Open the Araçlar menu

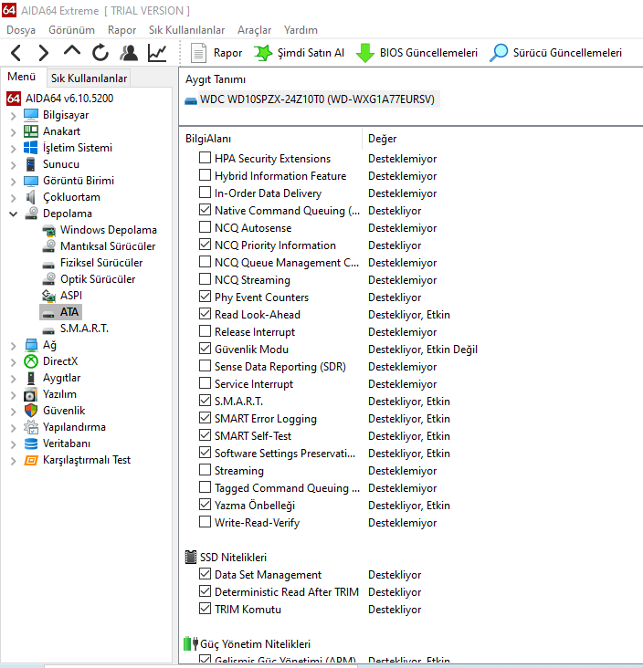[254, 30]
